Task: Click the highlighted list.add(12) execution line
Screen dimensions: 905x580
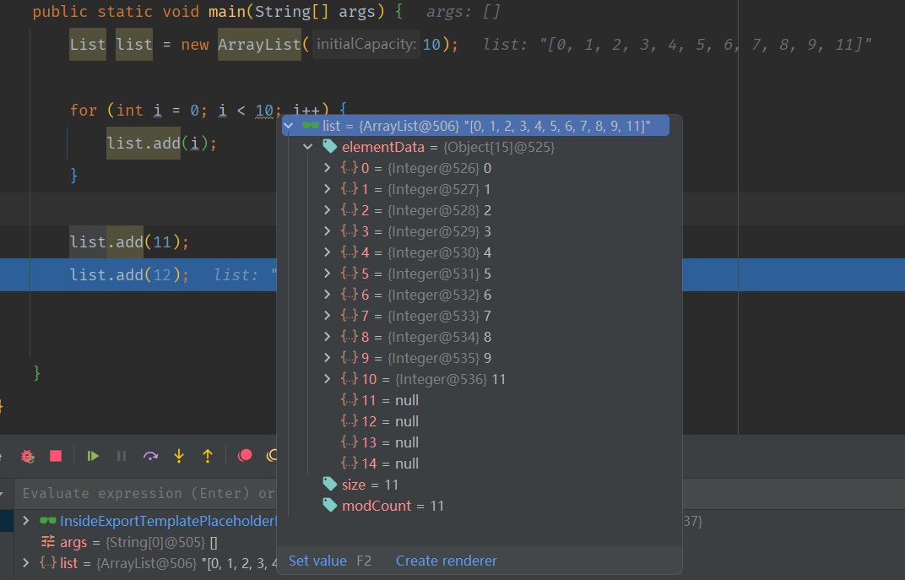Action: 129,274
